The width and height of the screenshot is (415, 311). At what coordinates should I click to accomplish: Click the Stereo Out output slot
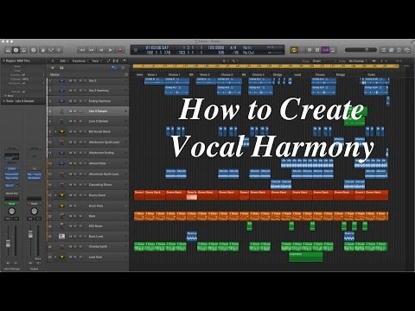[11, 194]
